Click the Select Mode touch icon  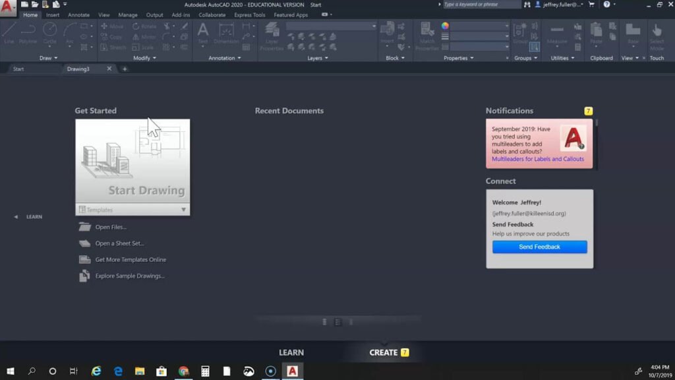pyautogui.click(x=657, y=36)
